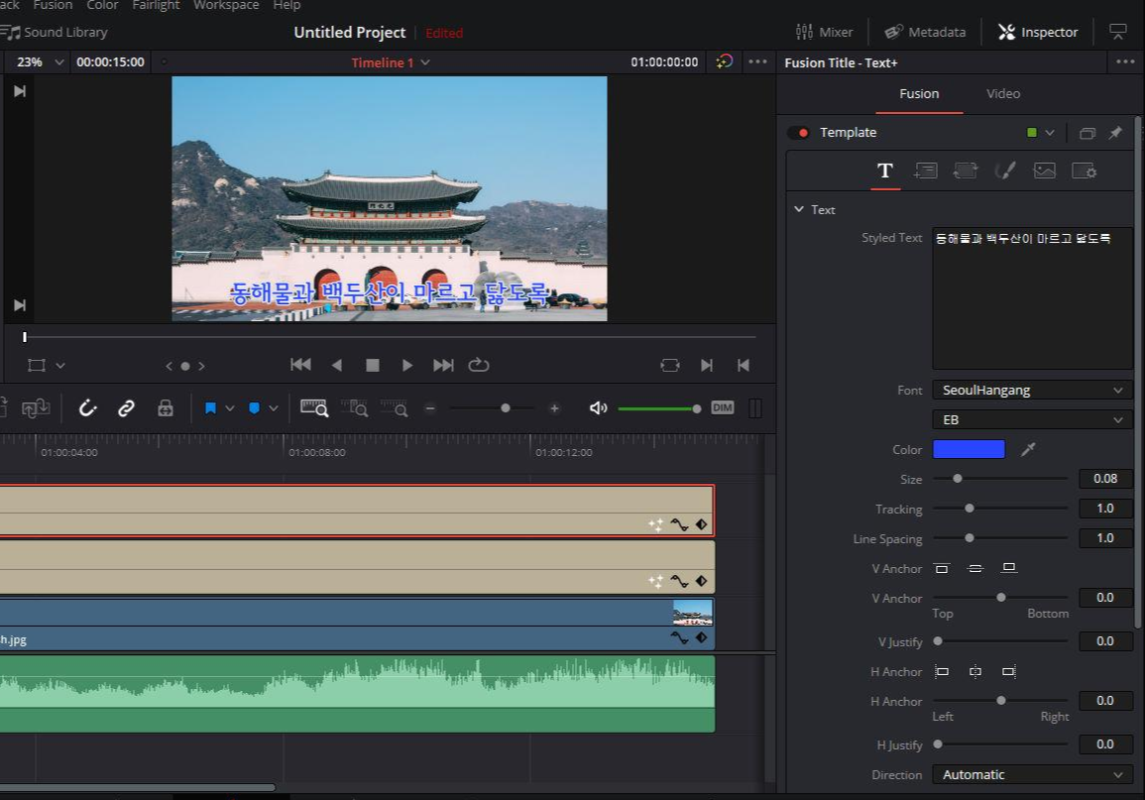The image size is (1145, 800).
Task: Play timeline in reverse
Action: point(337,365)
